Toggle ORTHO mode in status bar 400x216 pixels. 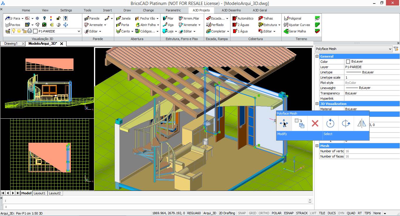[264, 213]
